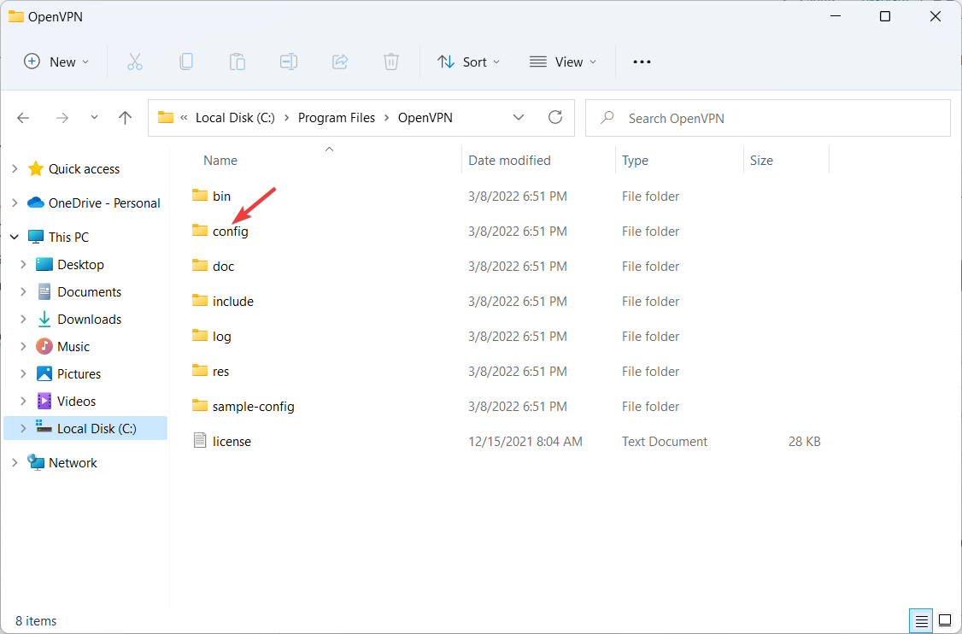
Task: Click the Paste clipboard icon
Action: [x=238, y=62]
